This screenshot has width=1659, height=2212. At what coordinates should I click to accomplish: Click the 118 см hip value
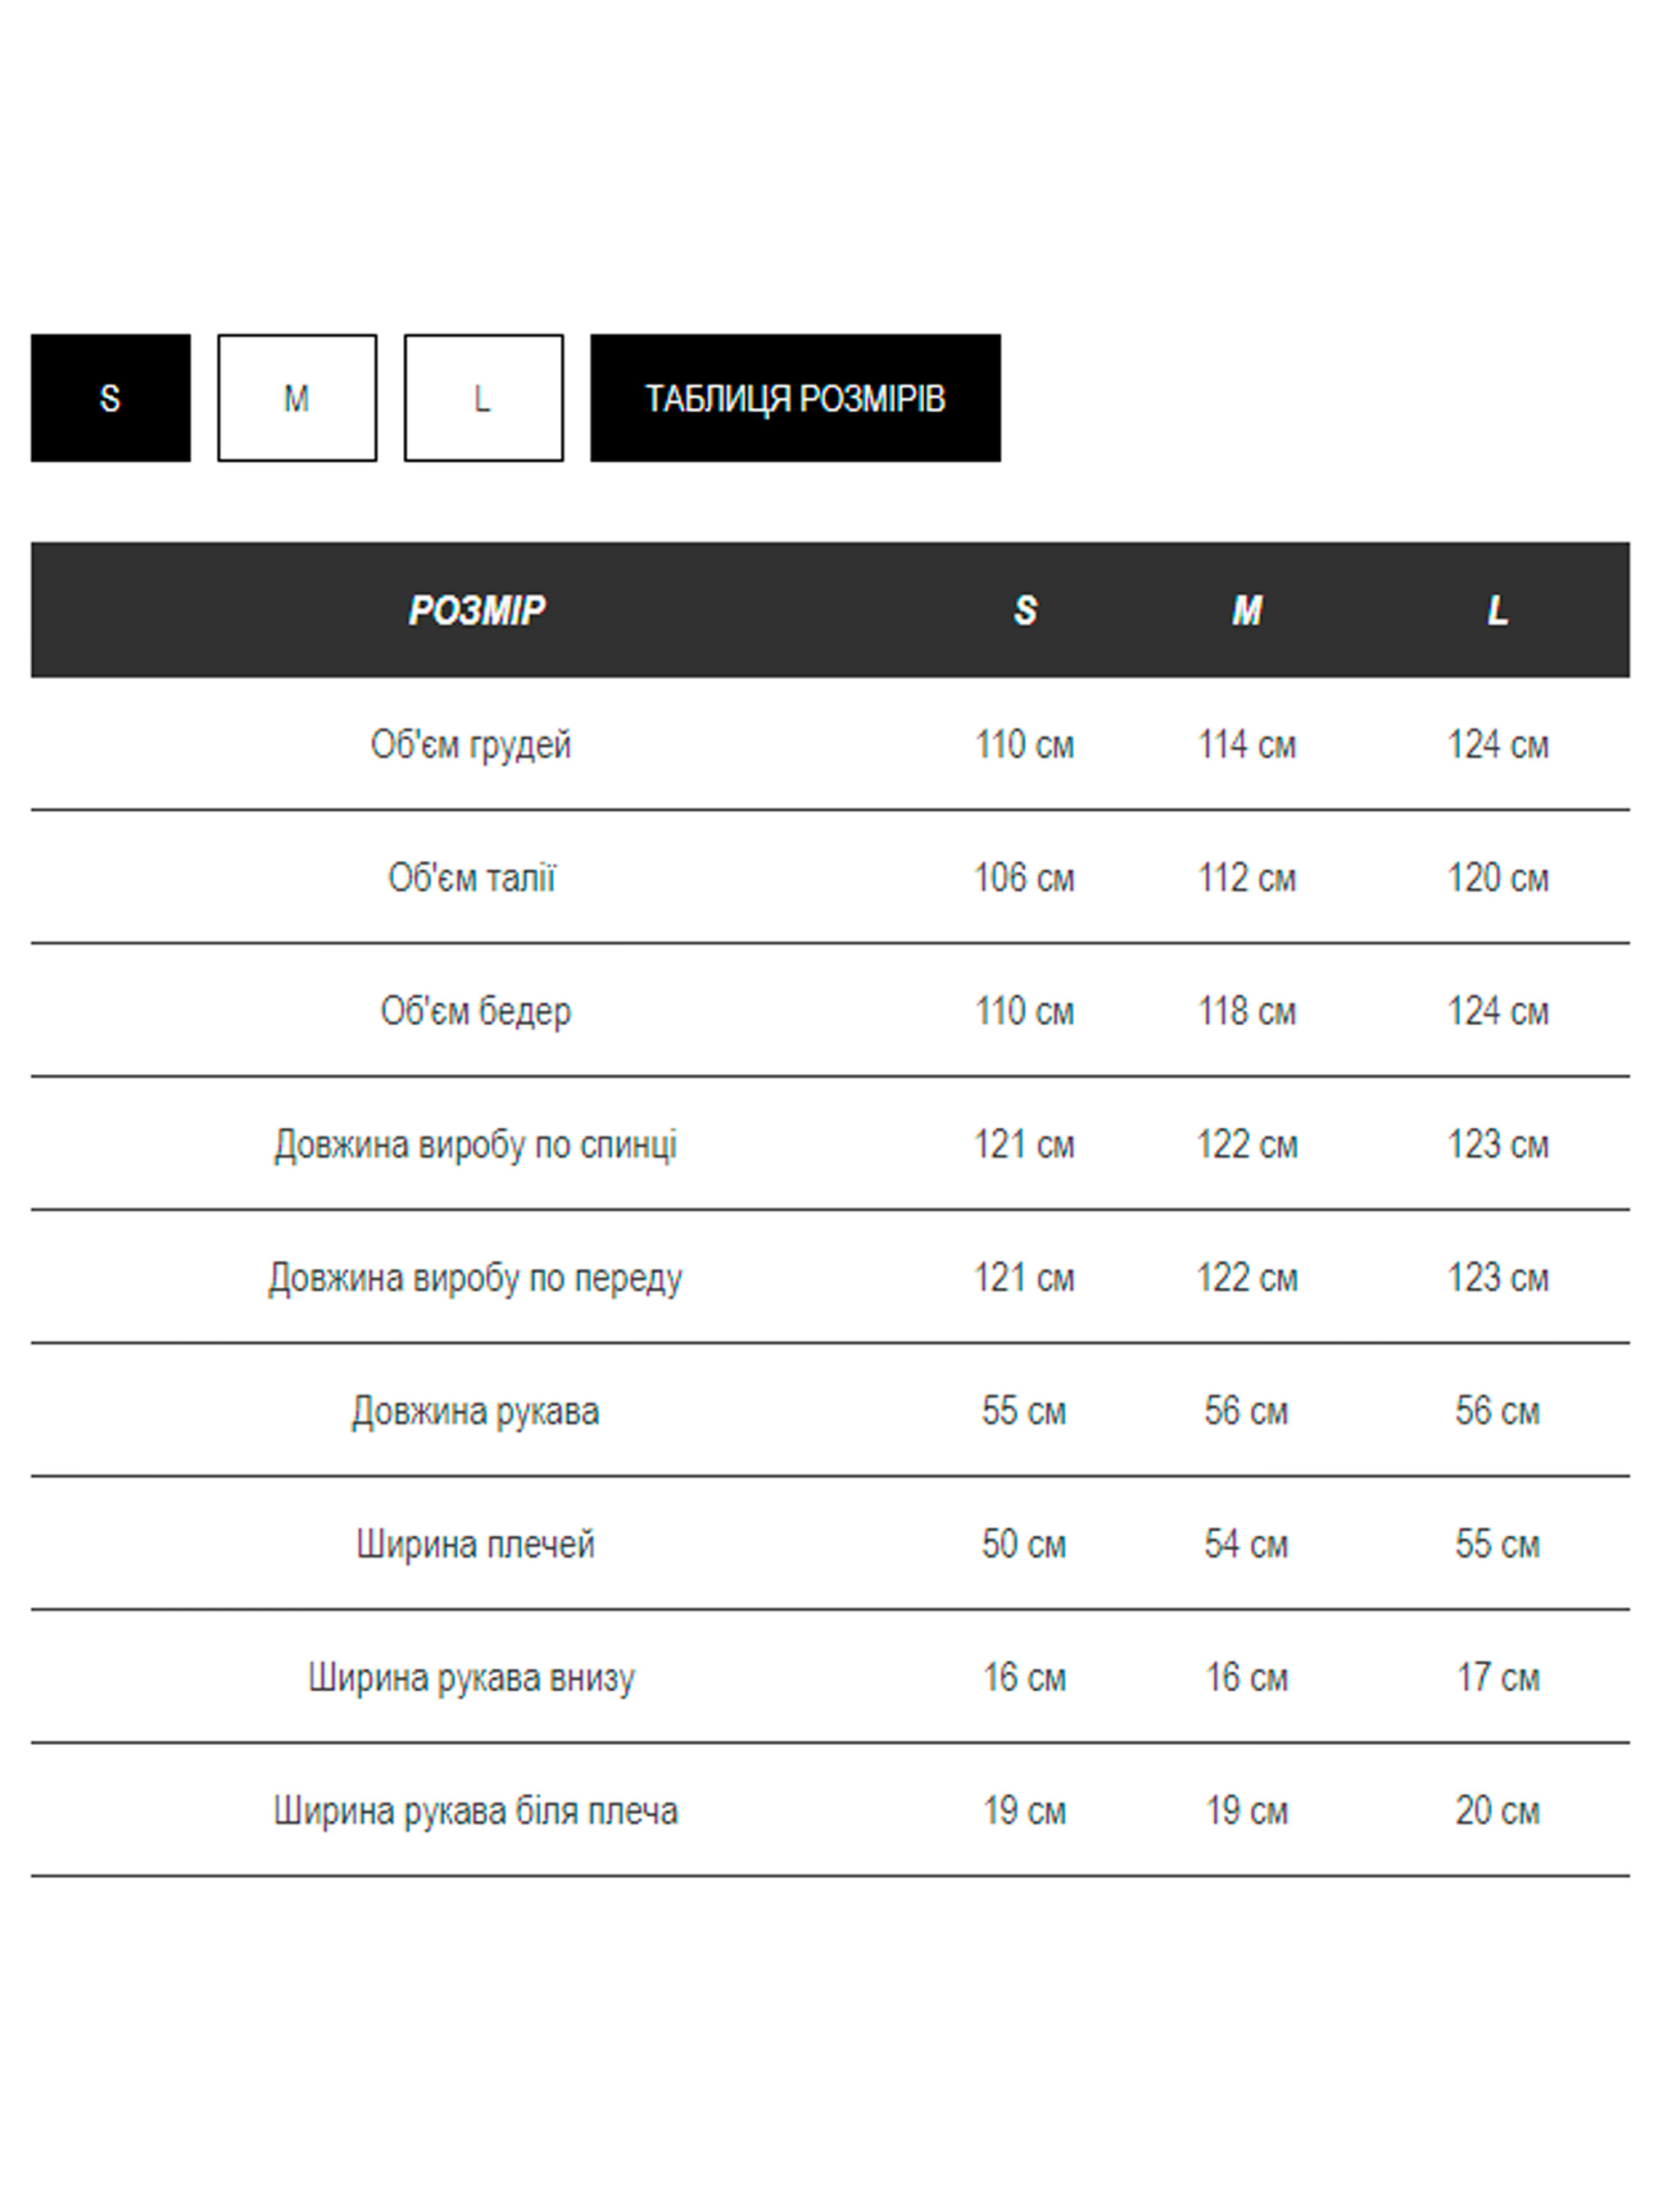[1247, 1011]
